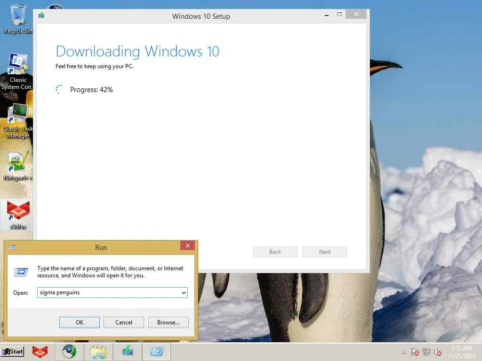Open the network tray icon
Viewport: 482px width, 361px height.
coord(426,352)
